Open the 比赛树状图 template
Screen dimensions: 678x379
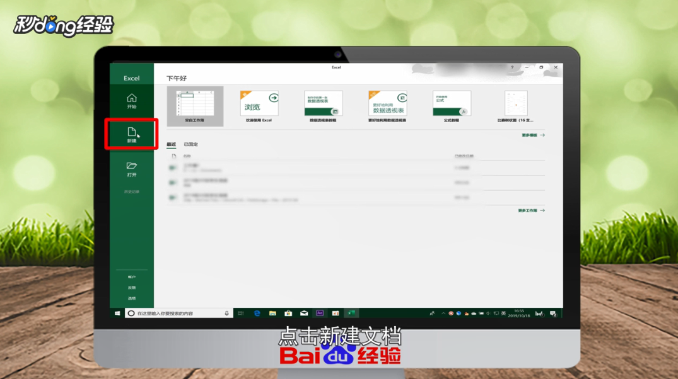pos(515,106)
